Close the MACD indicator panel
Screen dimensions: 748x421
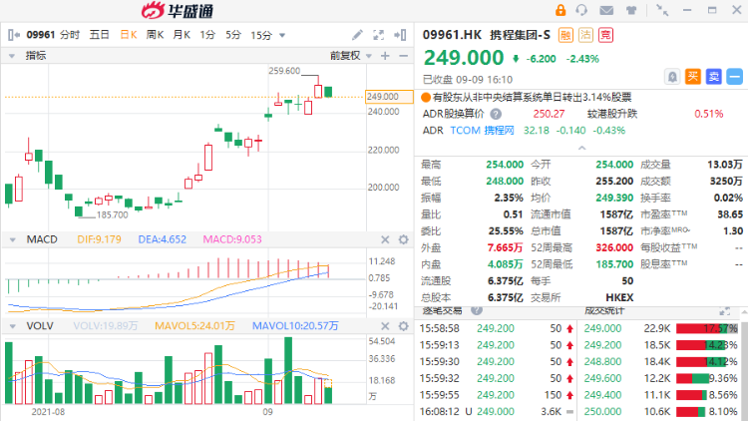tap(385, 239)
